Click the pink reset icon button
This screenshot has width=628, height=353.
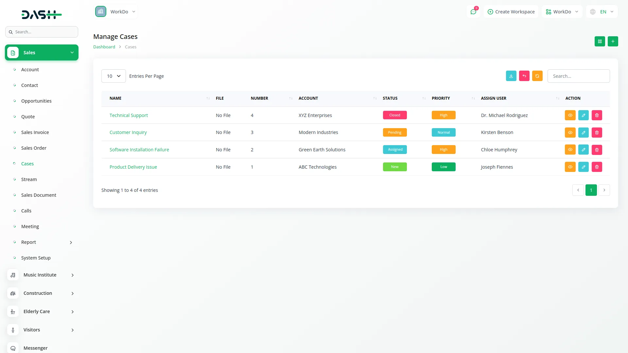click(524, 76)
